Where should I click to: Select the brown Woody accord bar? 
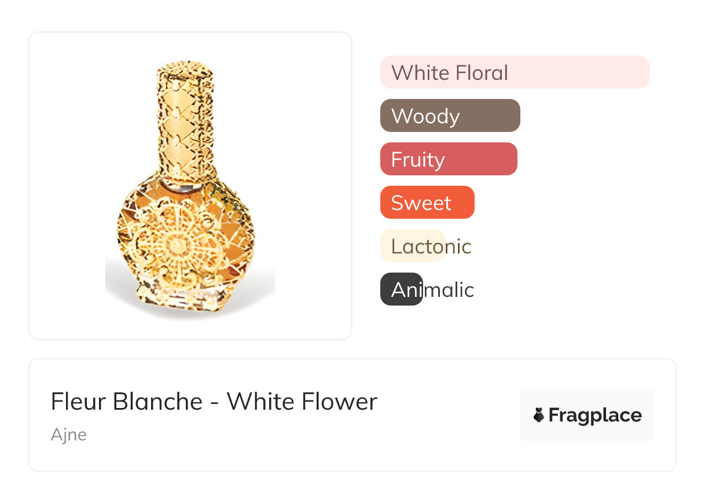point(450,116)
